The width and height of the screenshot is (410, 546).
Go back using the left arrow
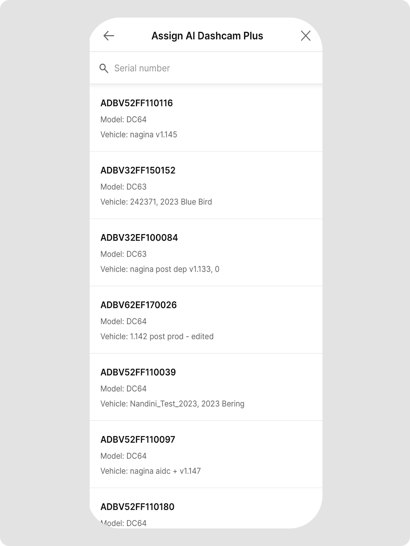pos(109,36)
